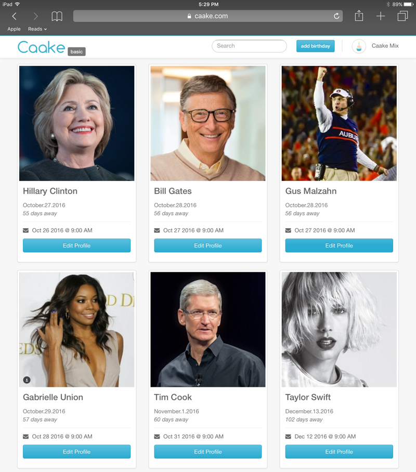Open Gus Malzahn's profile photo
Viewport: 416px width, 472px height.
[x=339, y=123]
